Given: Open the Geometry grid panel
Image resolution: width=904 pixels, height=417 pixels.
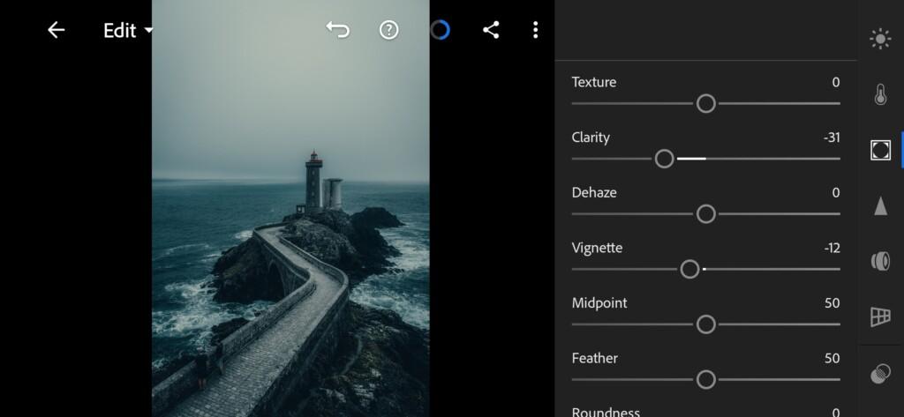Looking at the screenshot, I should click(x=880, y=316).
